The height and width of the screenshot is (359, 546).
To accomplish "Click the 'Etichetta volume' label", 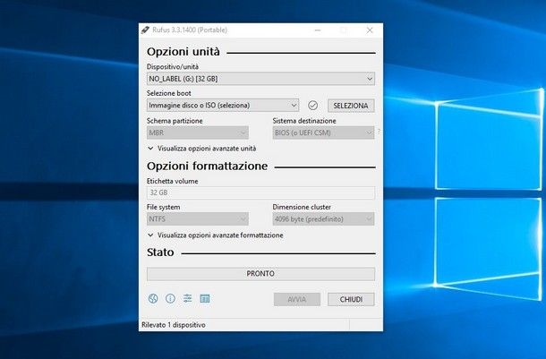I will coord(173,181).
